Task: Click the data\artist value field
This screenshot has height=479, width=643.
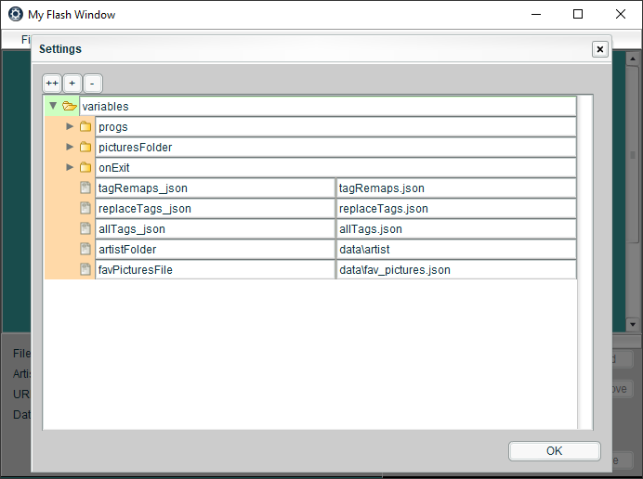Action: [x=455, y=249]
